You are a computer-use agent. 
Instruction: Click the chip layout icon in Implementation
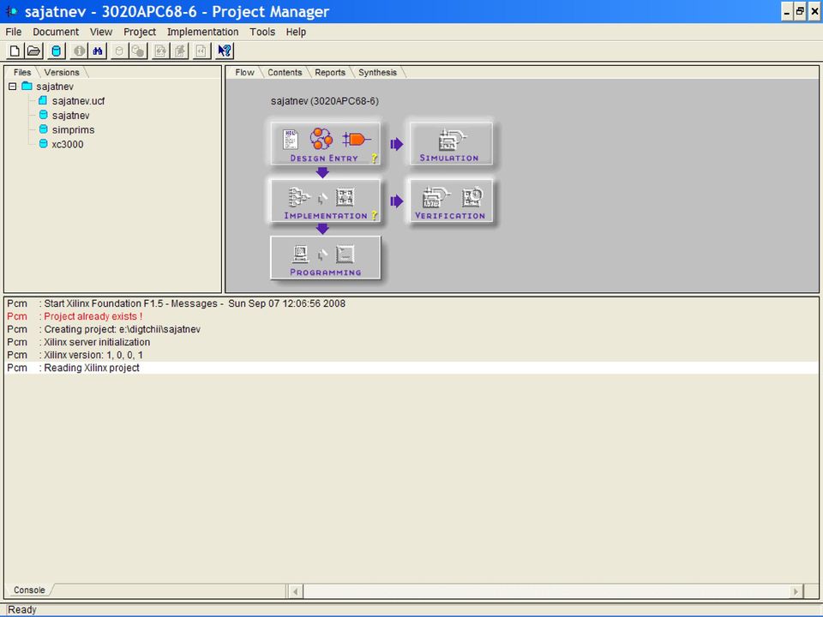(x=345, y=197)
